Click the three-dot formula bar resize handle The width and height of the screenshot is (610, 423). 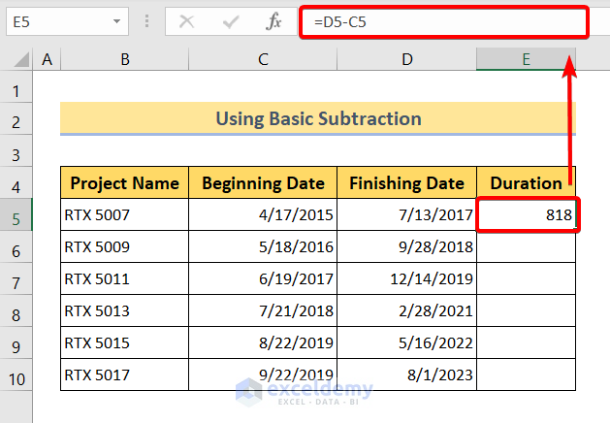(x=146, y=20)
